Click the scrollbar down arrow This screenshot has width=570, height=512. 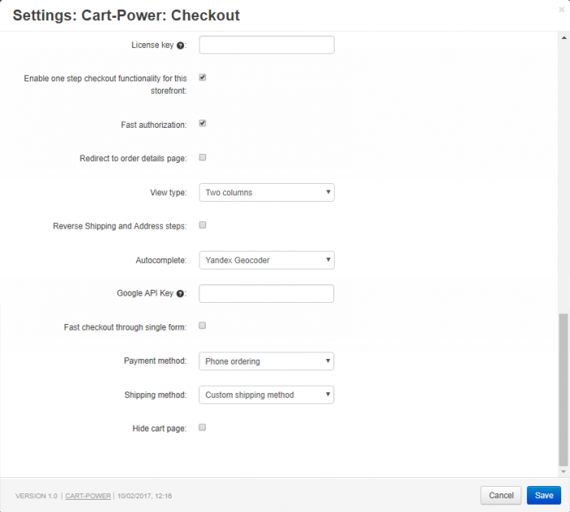(563, 471)
